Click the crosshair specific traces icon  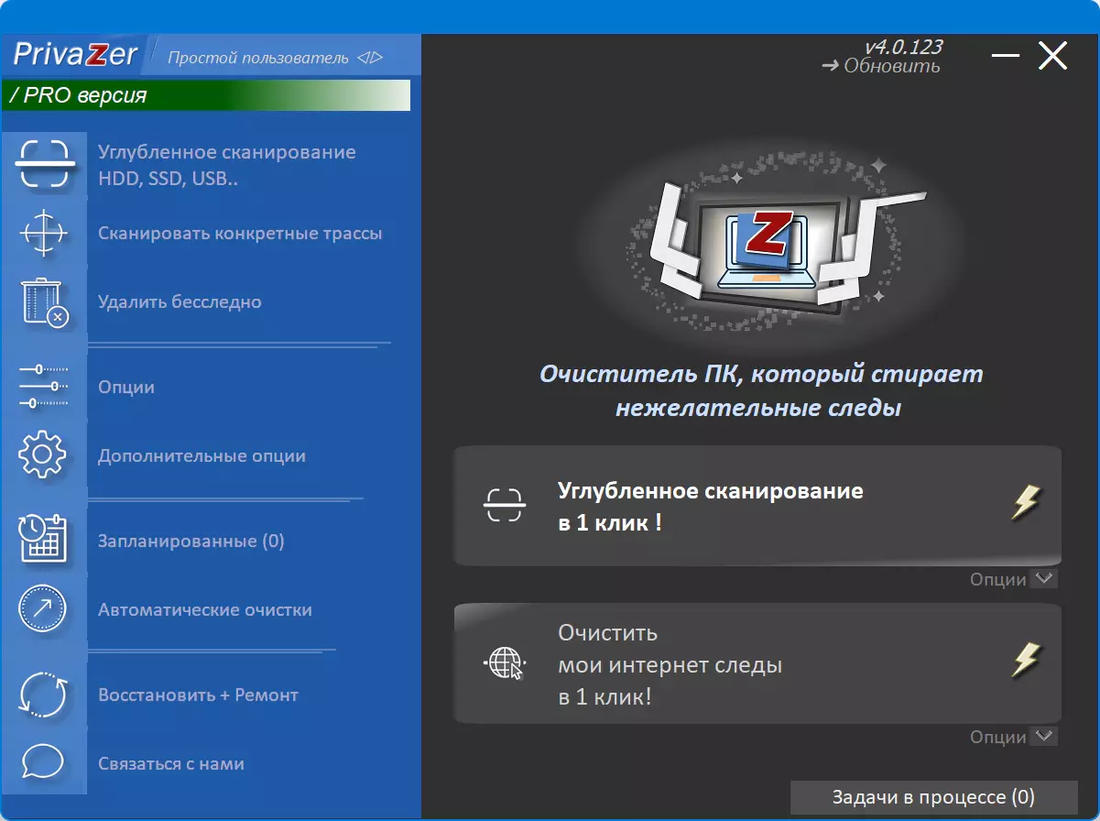click(43, 233)
